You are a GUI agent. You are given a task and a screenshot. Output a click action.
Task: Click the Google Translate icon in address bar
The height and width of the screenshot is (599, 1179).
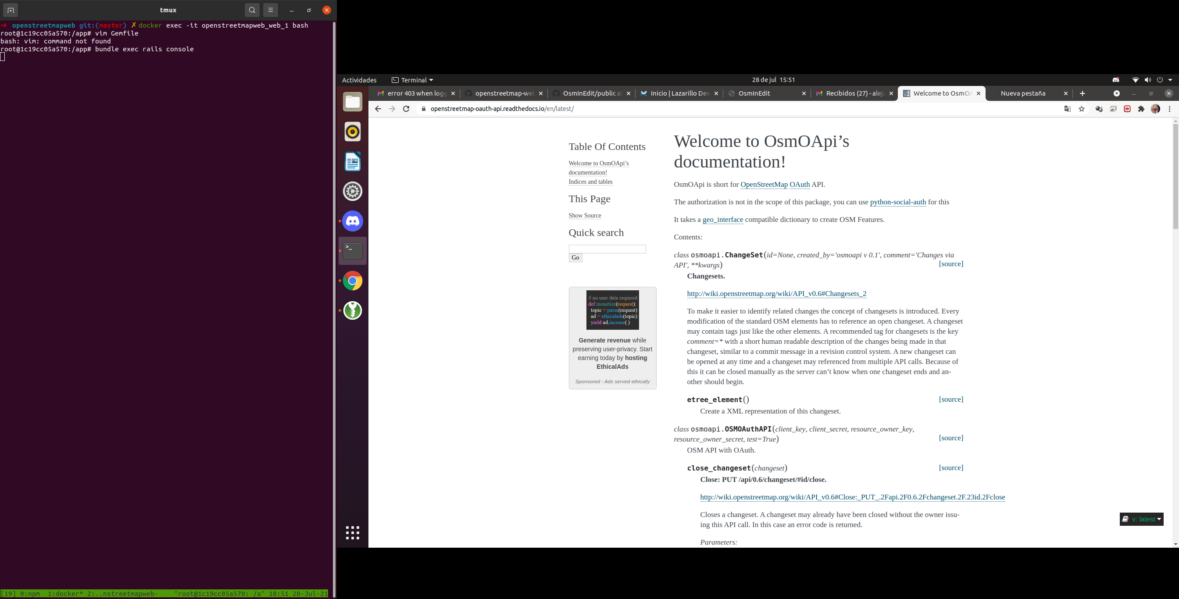1067,109
